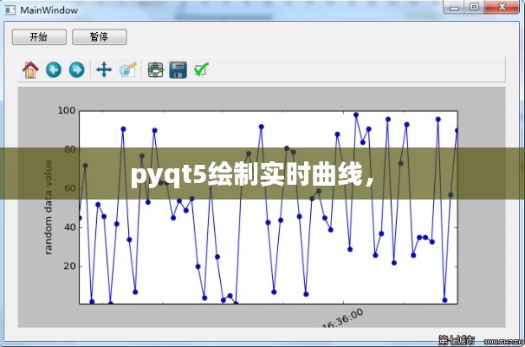Maximize the MainWindow window
This screenshot has height=347, width=525.
(474, 8)
